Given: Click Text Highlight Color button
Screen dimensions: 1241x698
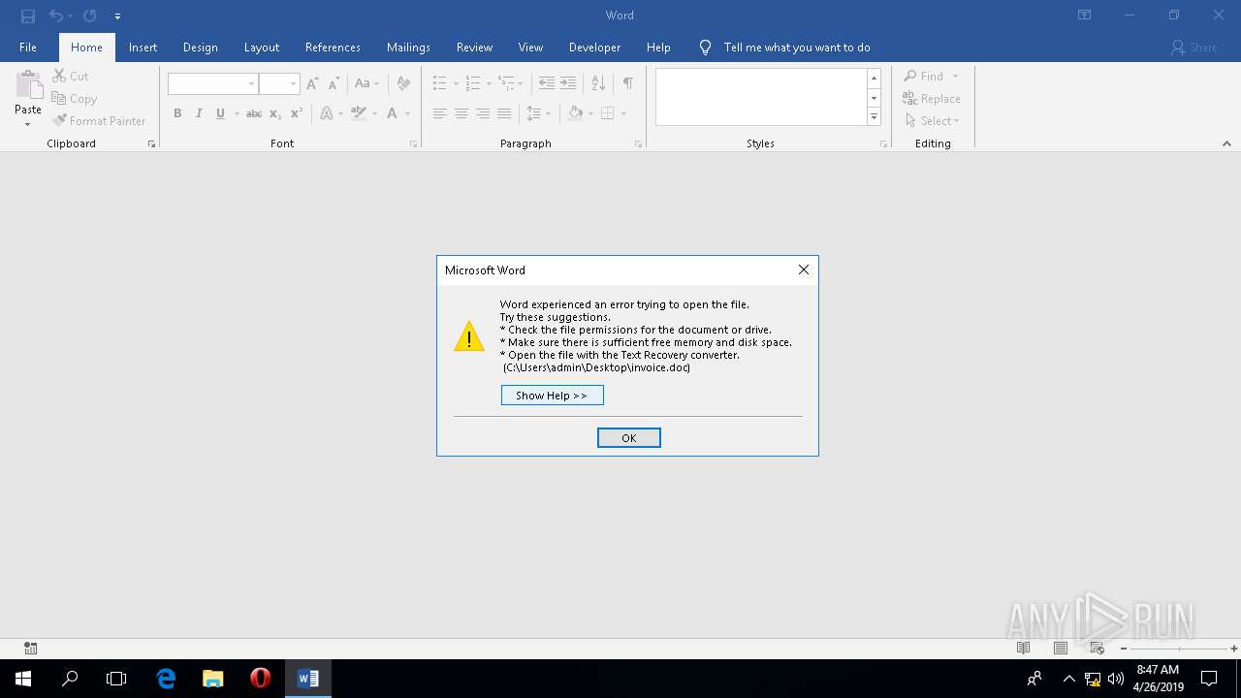Looking at the screenshot, I should point(359,113).
